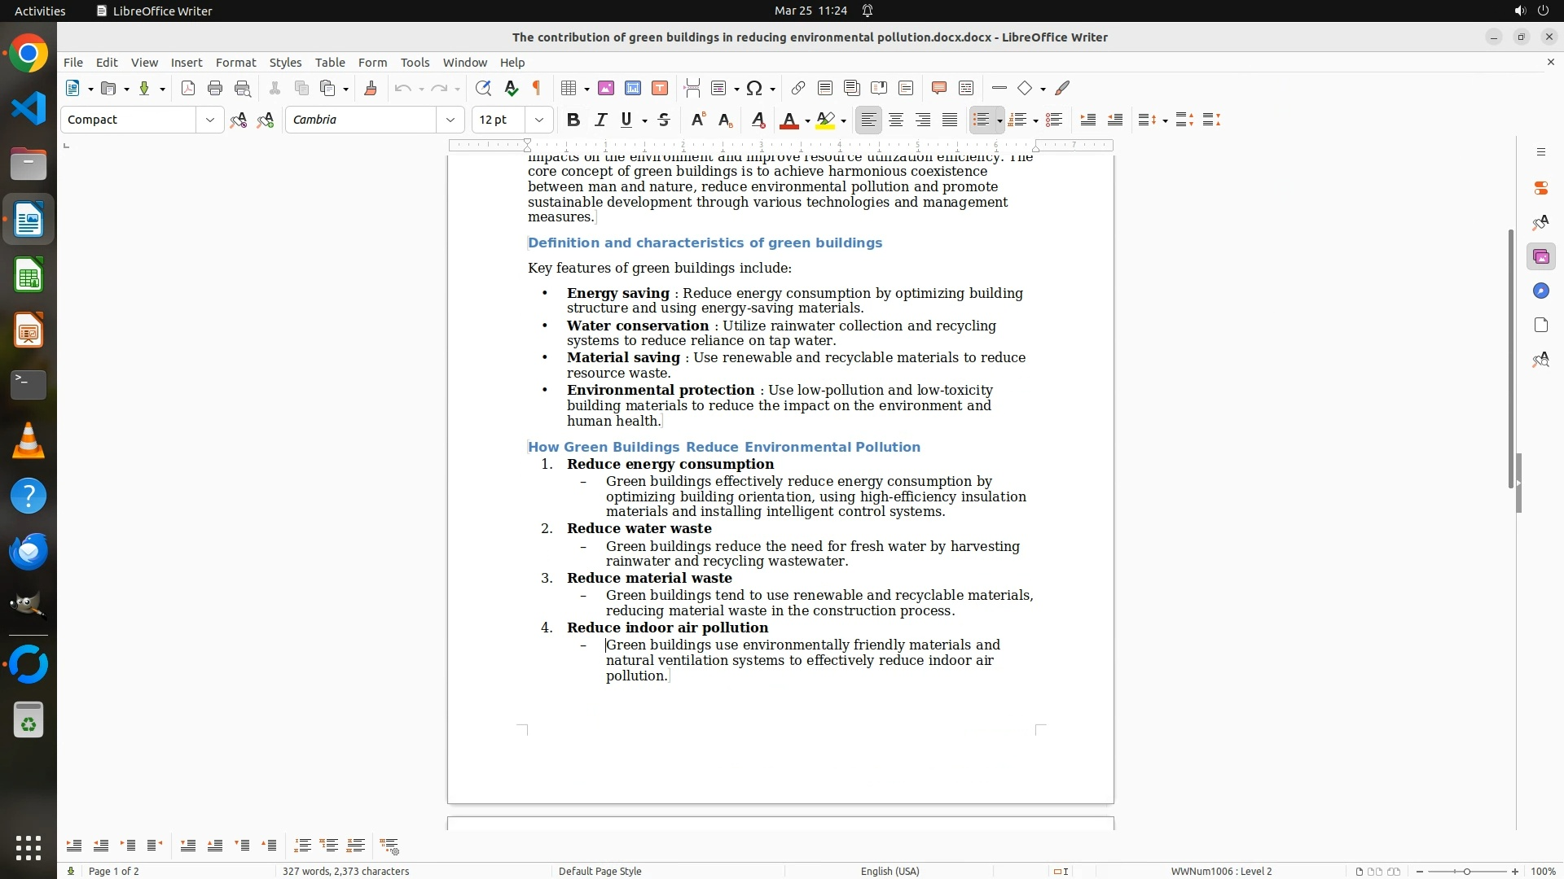The height and width of the screenshot is (879, 1564).
Task: Click the Export as PDF icon
Action: point(188,89)
